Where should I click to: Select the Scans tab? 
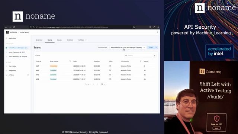click(x=49, y=40)
